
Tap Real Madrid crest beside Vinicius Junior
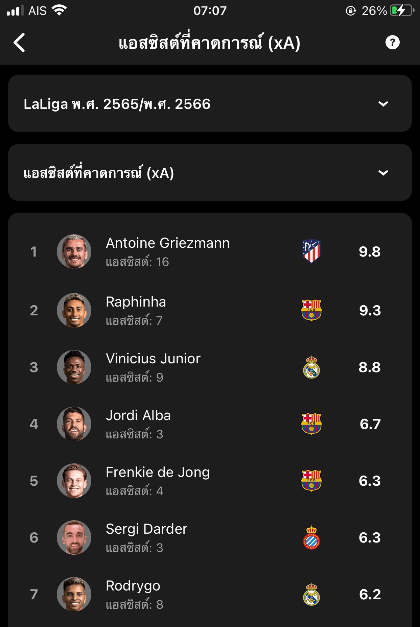pyautogui.click(x=311, y=367)
